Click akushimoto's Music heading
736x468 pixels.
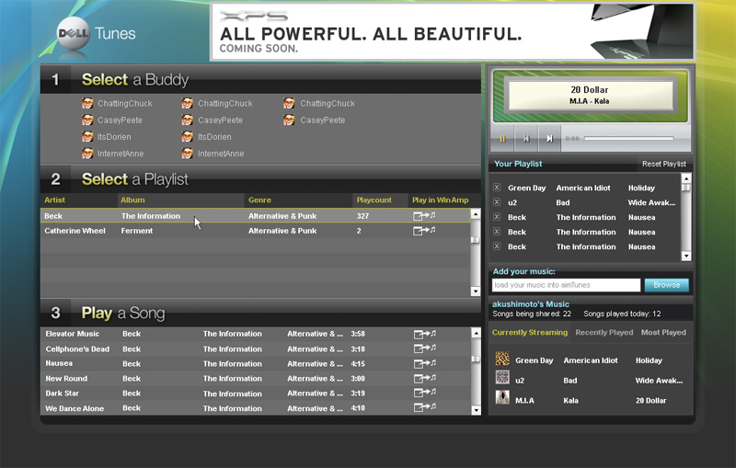pyautogui.click(x=531, y=304)
